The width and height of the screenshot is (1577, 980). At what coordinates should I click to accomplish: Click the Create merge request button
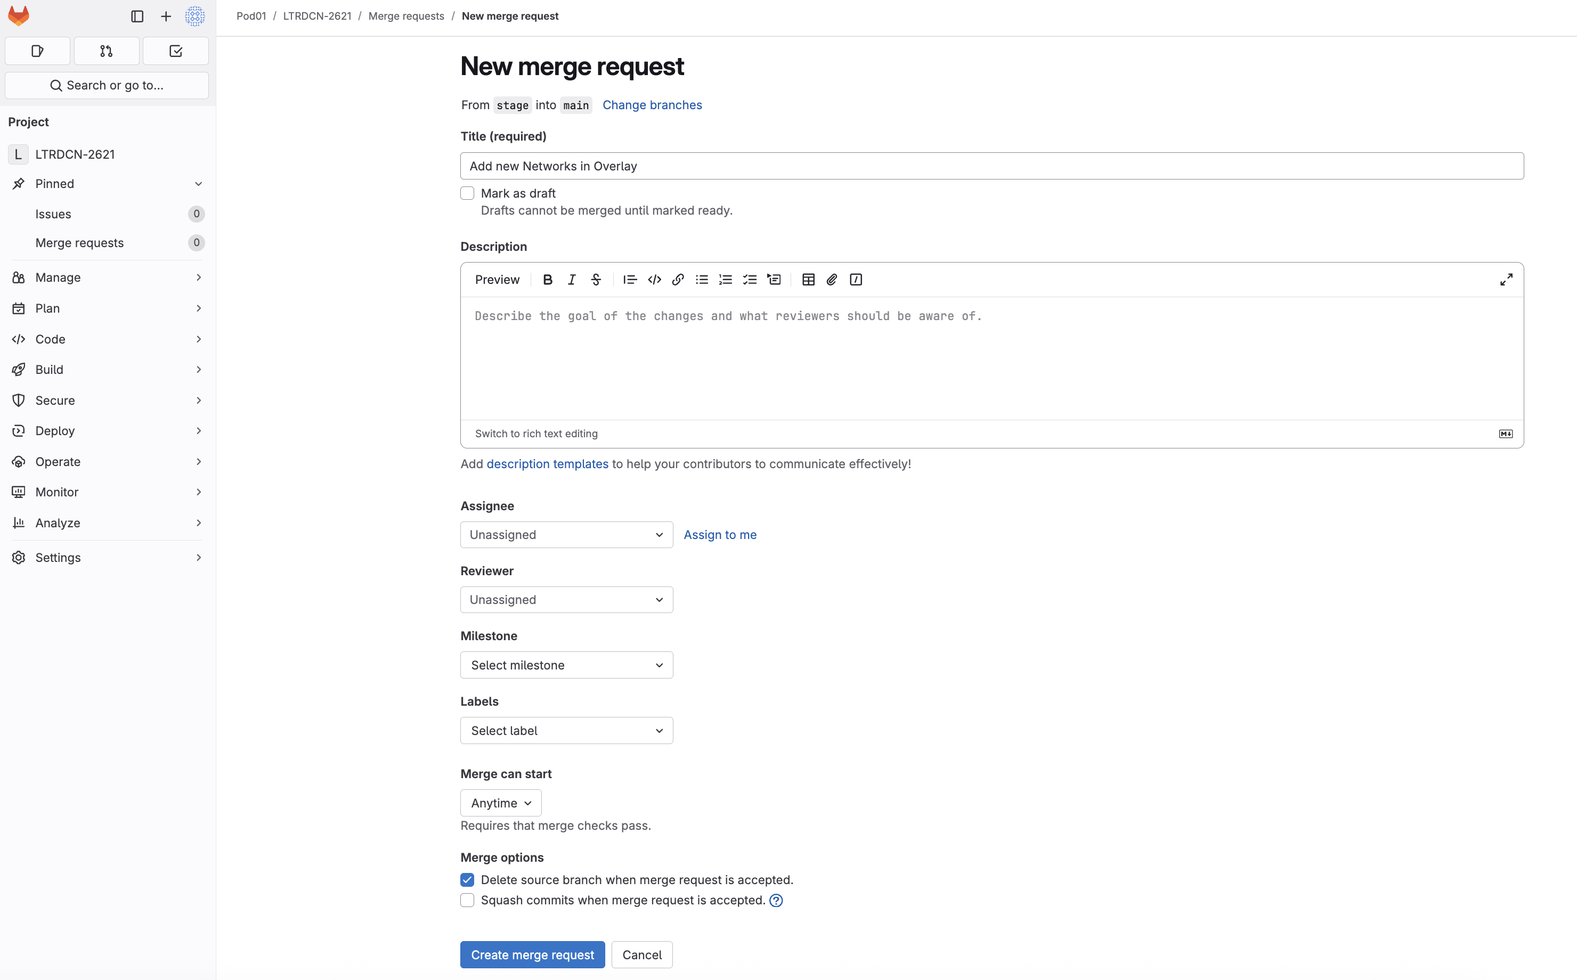point(532,955)
